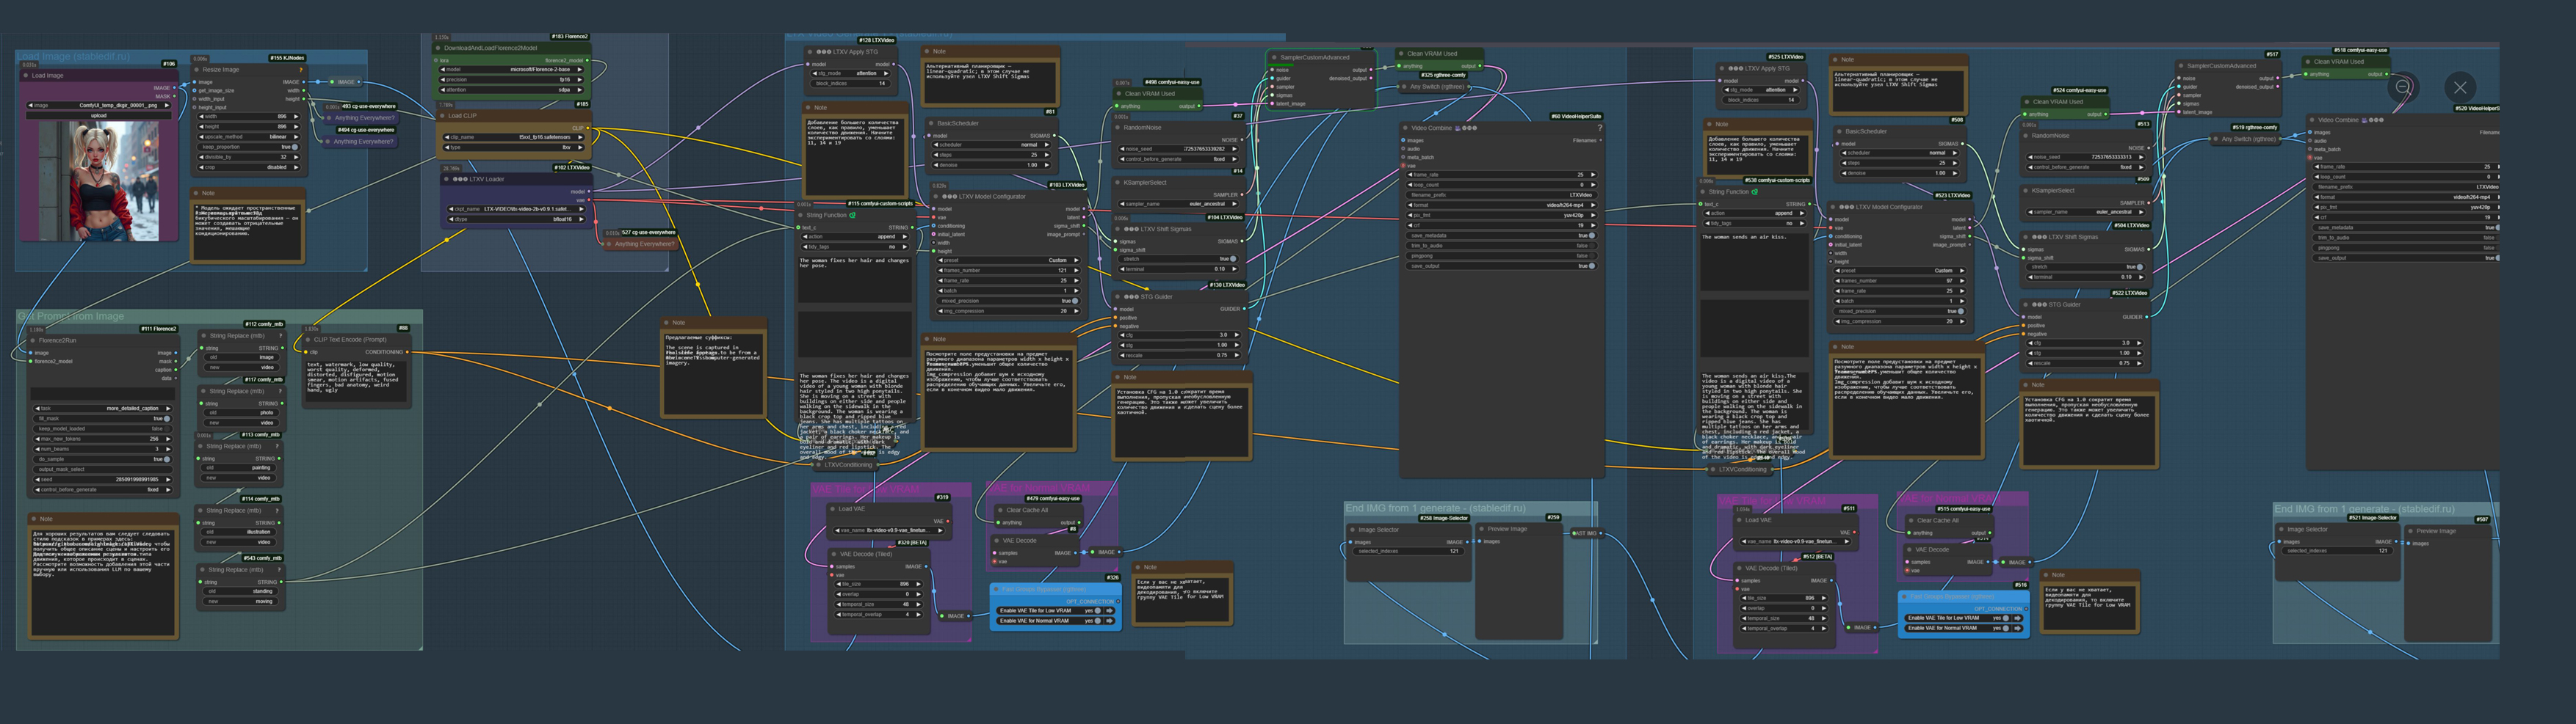Open the upscale_method dropdown in Resize Image

pos(248,137)
